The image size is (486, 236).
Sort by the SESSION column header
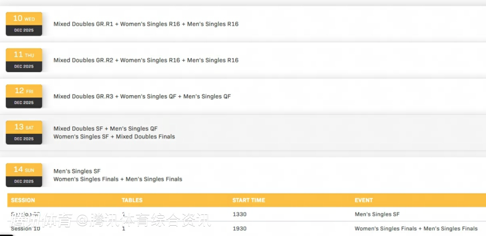point(23,200)
